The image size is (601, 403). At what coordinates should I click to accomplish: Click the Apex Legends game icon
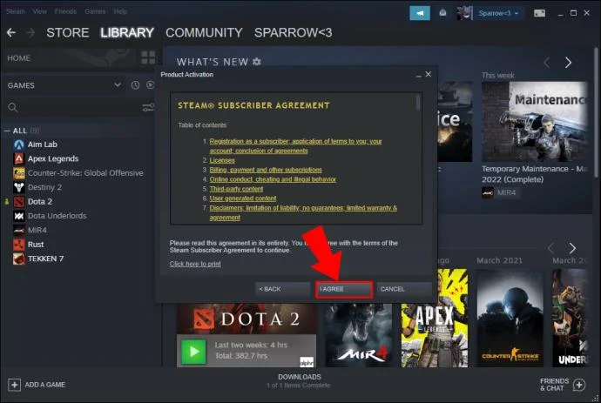19,158
